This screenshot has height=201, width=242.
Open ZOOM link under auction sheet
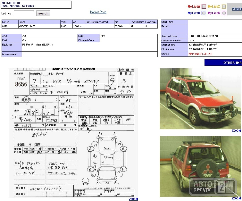pyautogui.click(x=133, y=199)
